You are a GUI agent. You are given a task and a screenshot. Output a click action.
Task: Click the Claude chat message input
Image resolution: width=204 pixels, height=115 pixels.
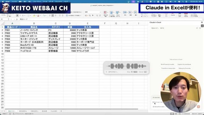tap(158, 102)
